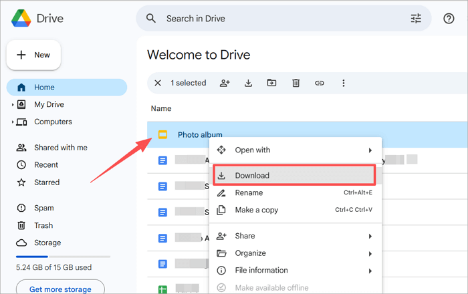Open File information submenu

click(296, 271)
